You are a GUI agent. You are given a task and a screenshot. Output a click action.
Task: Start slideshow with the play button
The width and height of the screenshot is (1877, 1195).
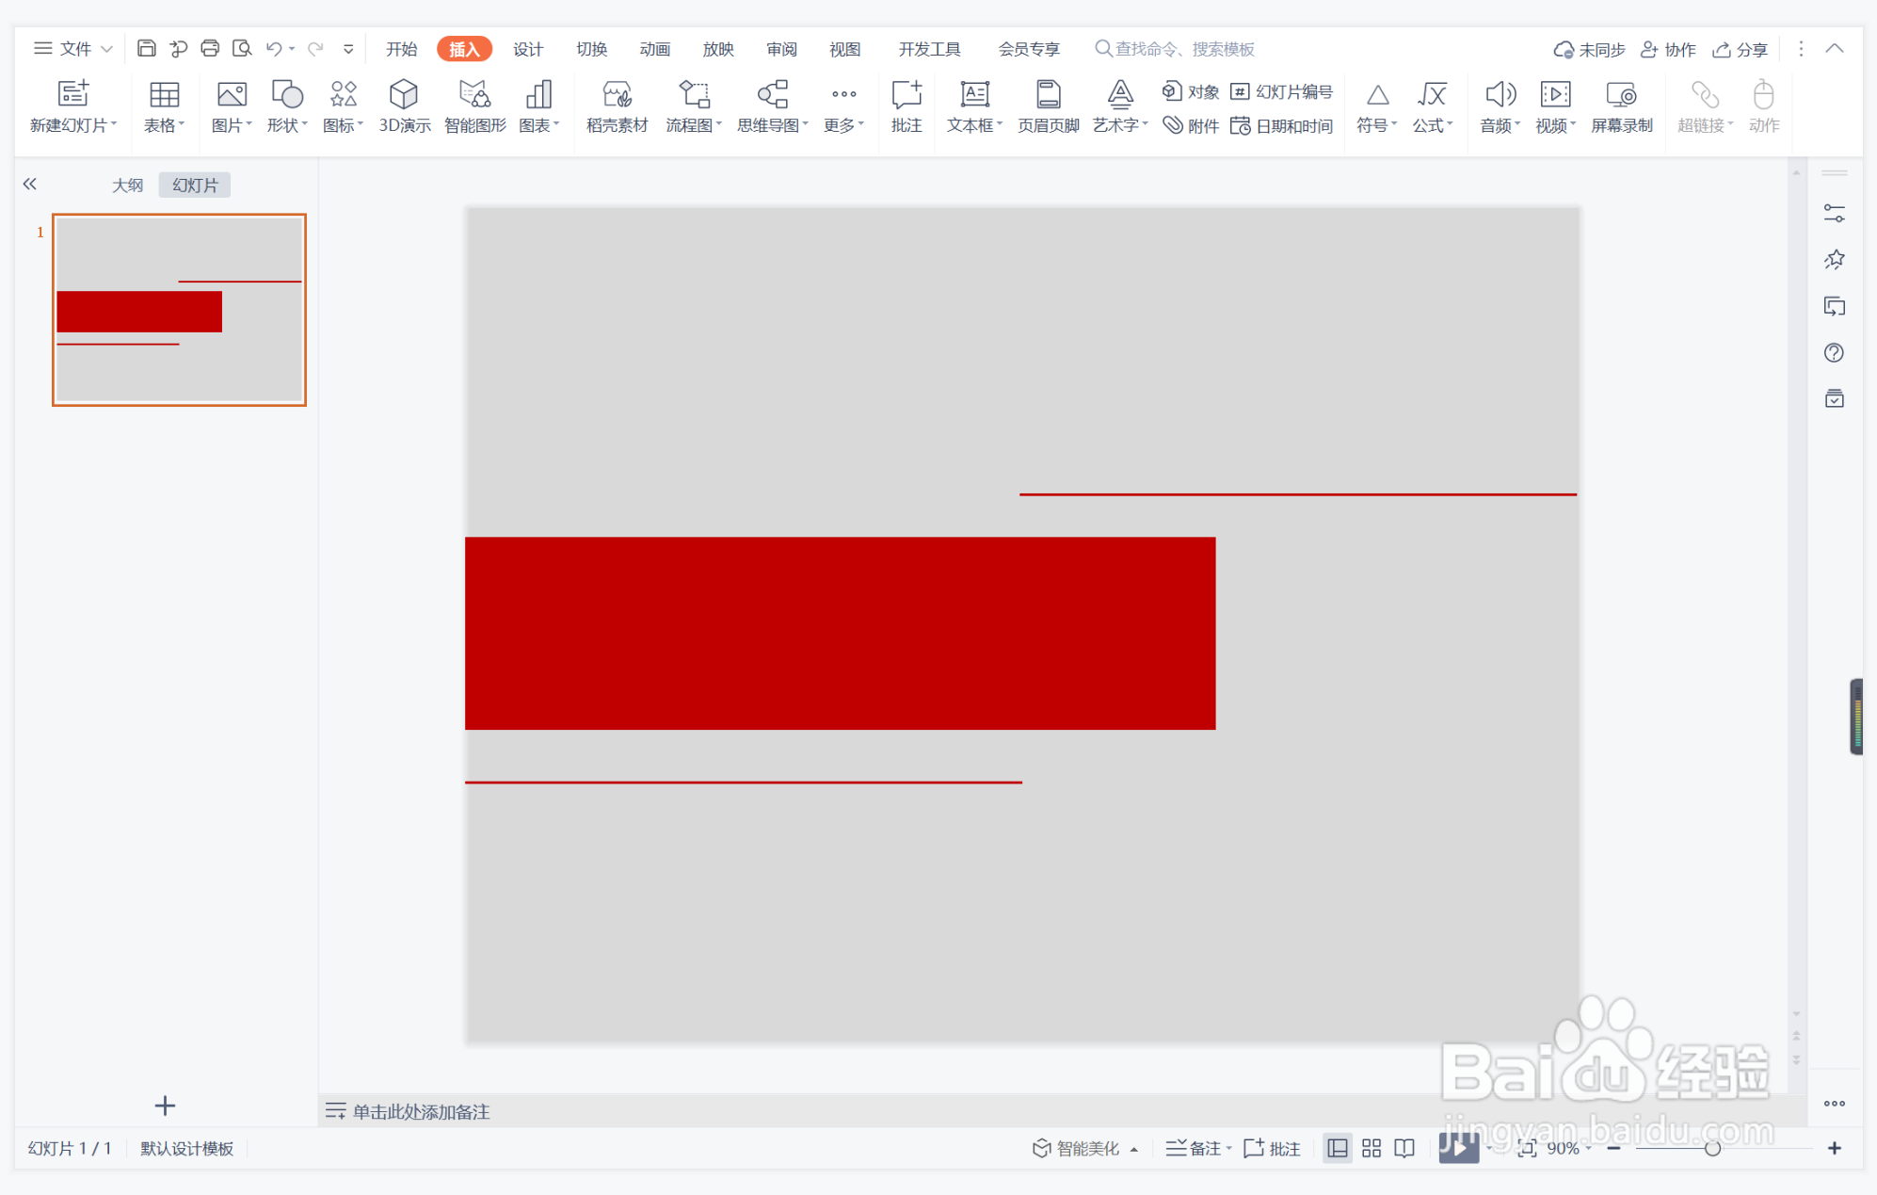tap(1458, 1147)
